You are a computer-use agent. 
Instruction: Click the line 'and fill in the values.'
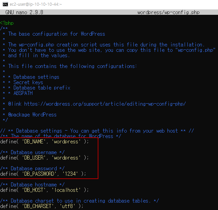point(39,56)
